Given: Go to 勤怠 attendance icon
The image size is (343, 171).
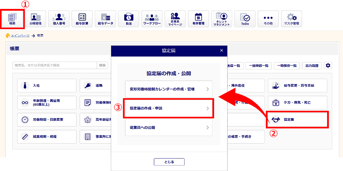Looking at the screenshot, I should click(129, 19).
